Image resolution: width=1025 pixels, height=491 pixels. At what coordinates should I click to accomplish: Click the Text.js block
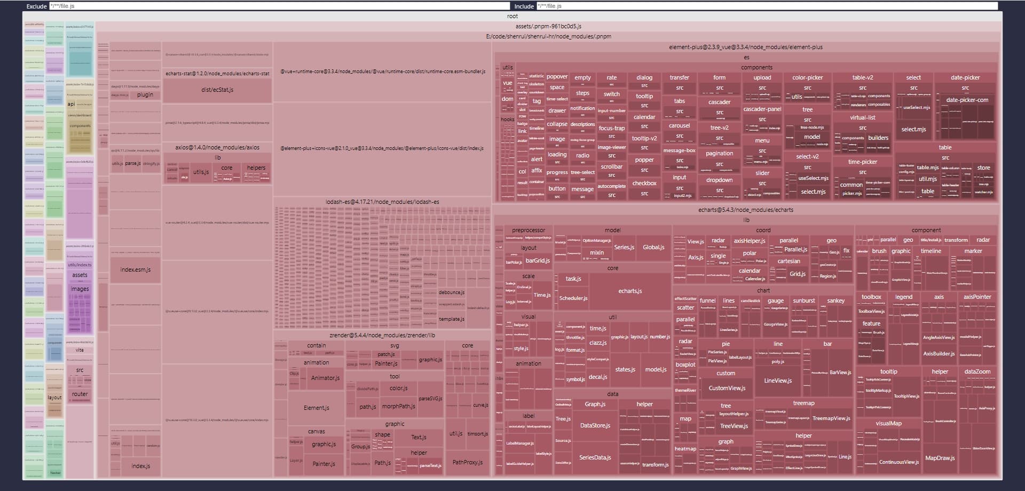click(419, 437)
